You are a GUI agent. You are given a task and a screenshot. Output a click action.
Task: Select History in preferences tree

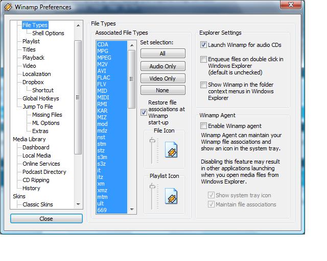pos(31,188)
